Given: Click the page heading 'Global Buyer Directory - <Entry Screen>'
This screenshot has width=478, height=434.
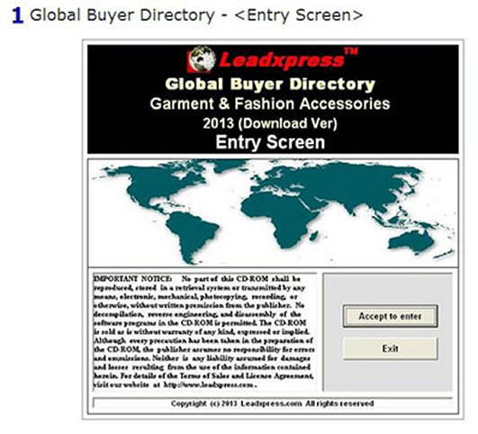Looking at the screenshot, I should (196, 15).
